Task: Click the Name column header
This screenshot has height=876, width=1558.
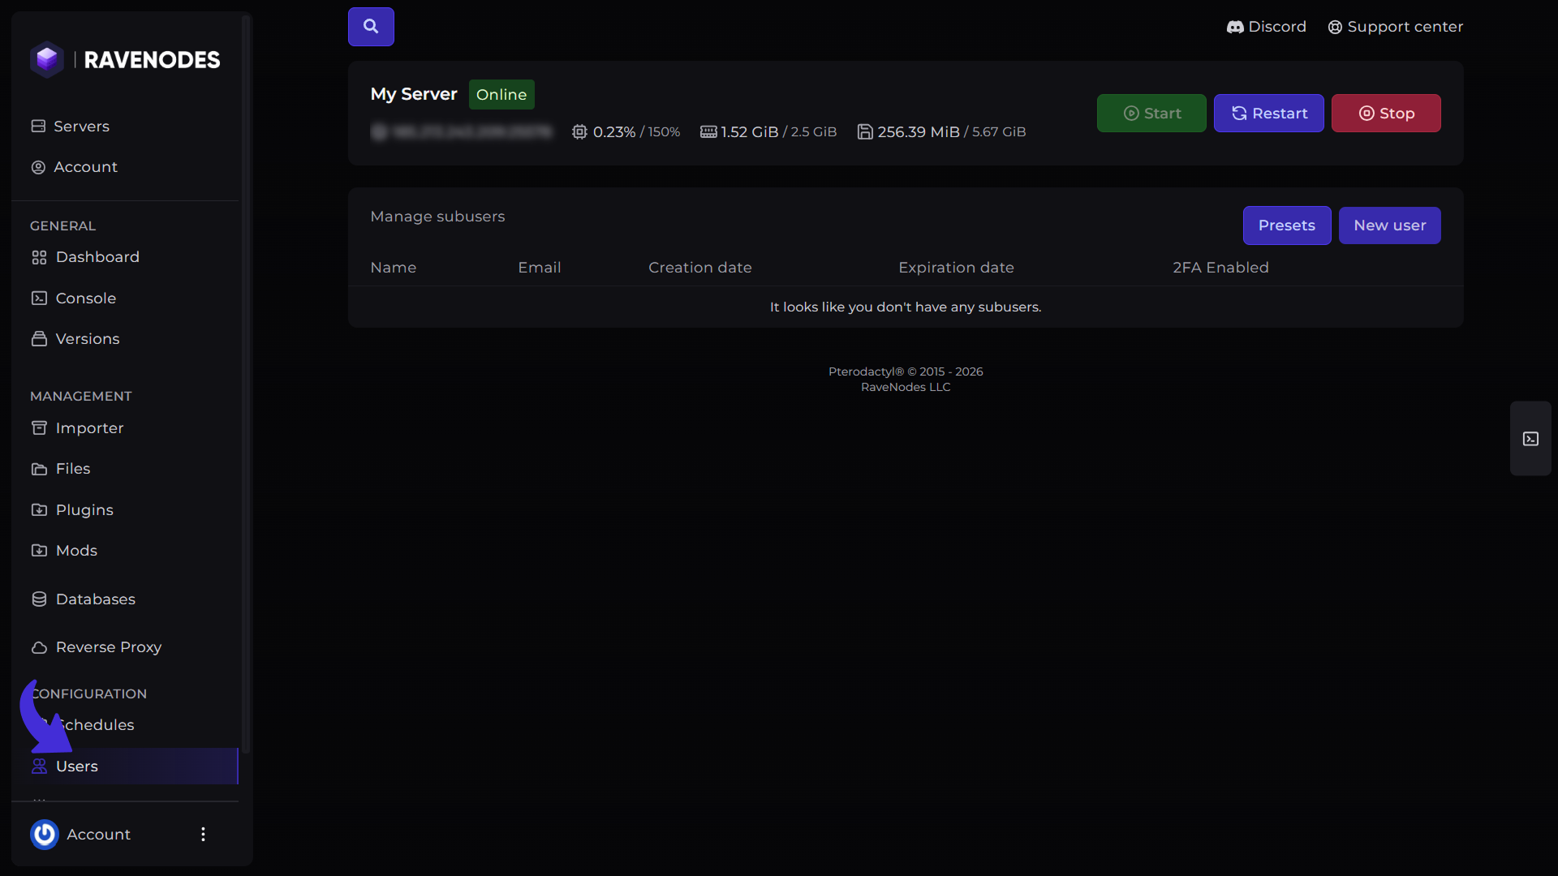Action: click(x=394, y=268)
